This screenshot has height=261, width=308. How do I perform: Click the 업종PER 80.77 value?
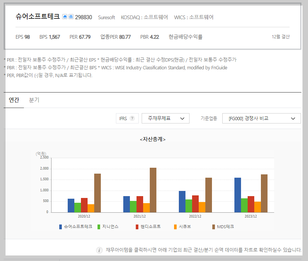click(x=116, y=37)
